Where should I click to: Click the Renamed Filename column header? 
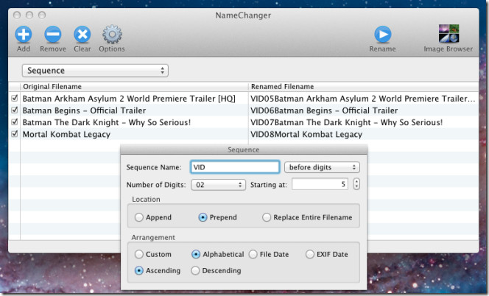(364, 87)
